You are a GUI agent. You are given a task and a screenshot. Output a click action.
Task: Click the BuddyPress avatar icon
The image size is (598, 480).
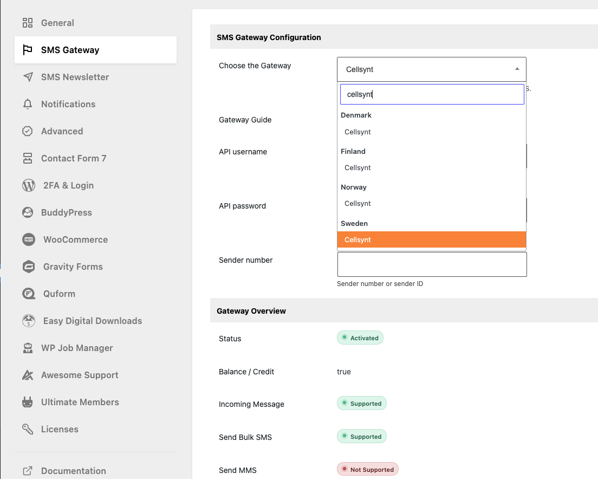tap(28, 212)
